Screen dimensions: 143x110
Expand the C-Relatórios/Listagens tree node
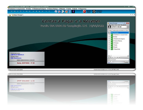109,39
